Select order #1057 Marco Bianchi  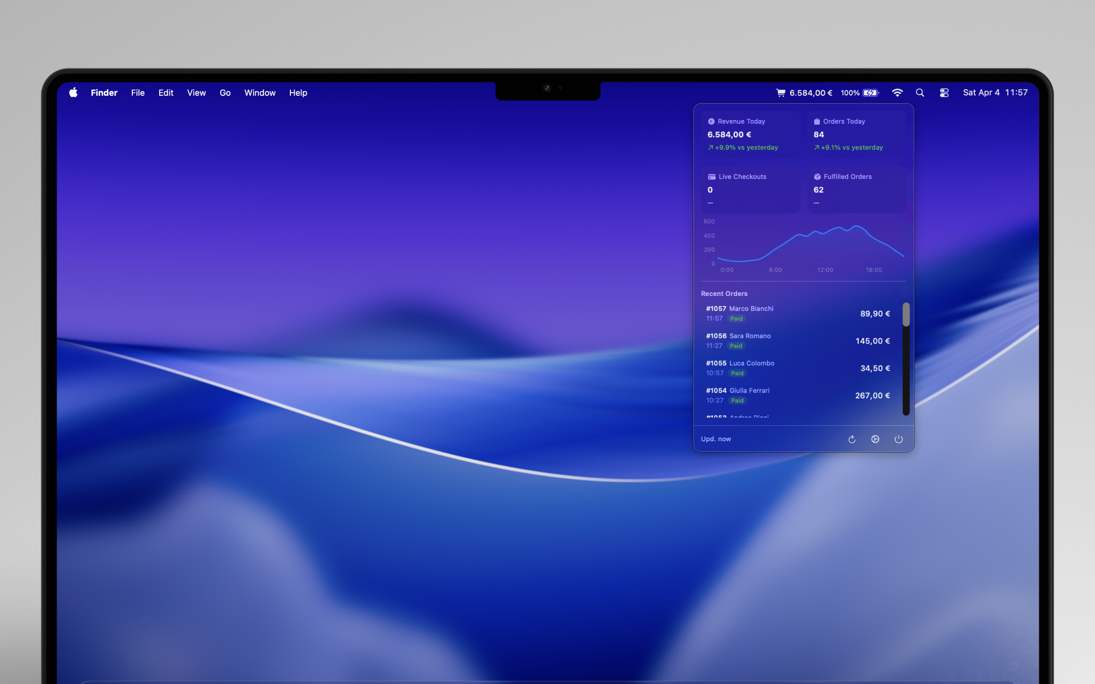click(799, 314)
